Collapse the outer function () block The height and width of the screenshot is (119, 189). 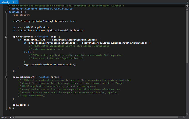click(x=6, y=12)
